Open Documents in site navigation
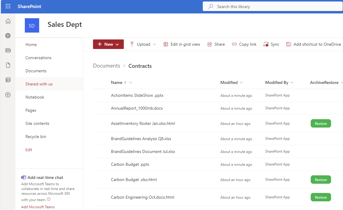343x210 pixels. pos(36,71)
